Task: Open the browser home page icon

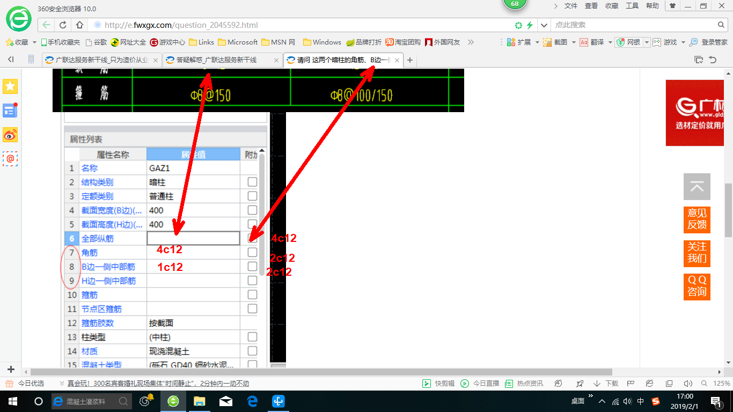Action: click(79, 25)
